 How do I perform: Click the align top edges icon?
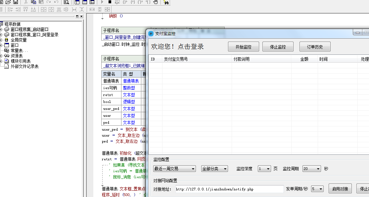pos(26,9)
